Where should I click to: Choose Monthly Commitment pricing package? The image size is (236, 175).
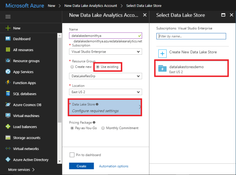point(103,128)
